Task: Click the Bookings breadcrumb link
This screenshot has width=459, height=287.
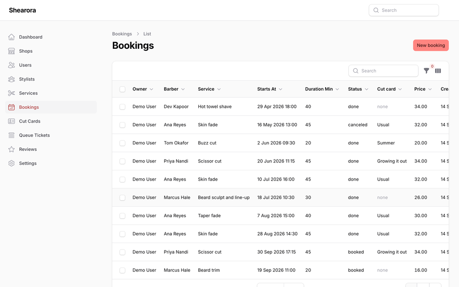Action: (x=122, y=34)
